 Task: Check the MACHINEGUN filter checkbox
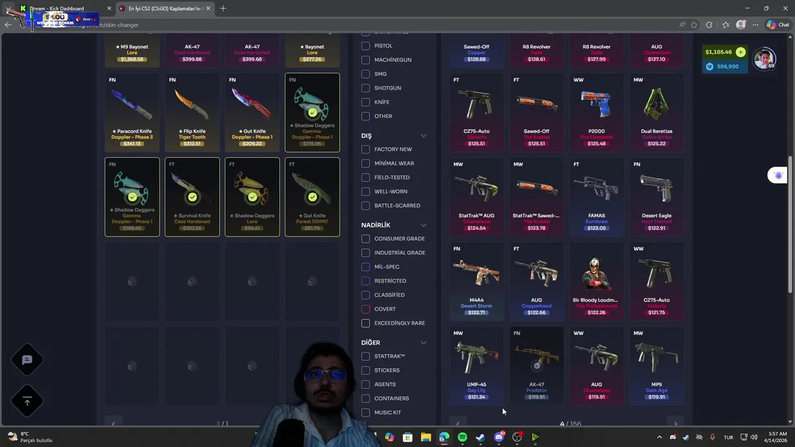[x=365, y=60]
